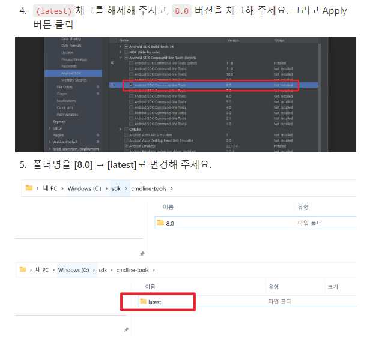
Task: Check the NDK (Side by side) checkbox
Action: (126, 52)
